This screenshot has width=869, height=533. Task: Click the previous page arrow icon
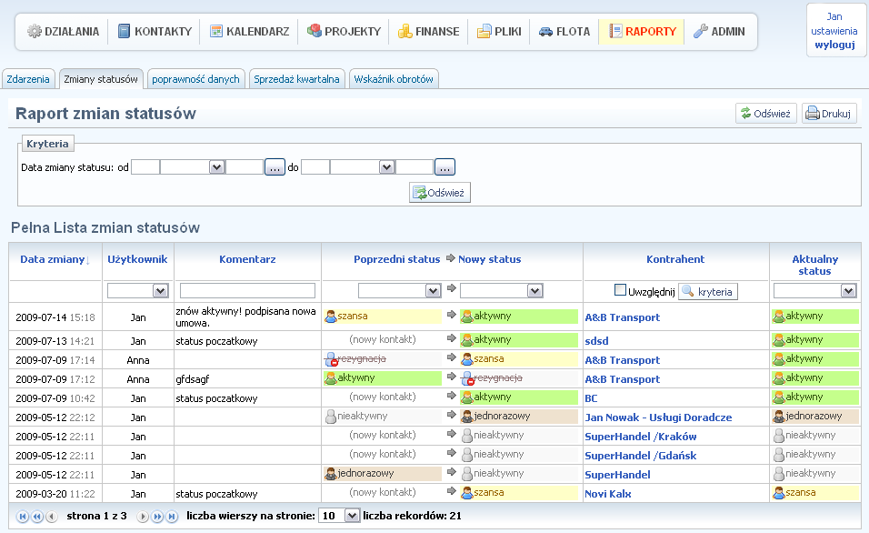coord(51,517)
